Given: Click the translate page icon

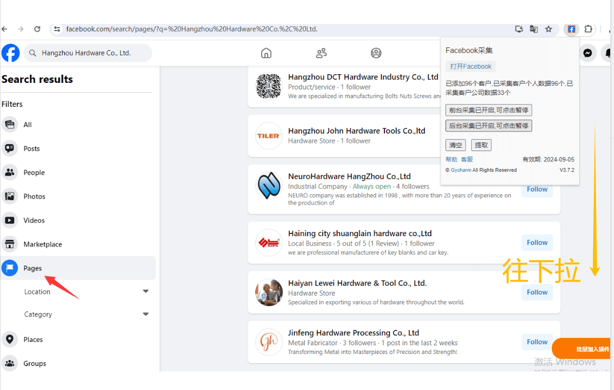Looking at the screenshot, I should pyautogui.click(x=534, y=29).
